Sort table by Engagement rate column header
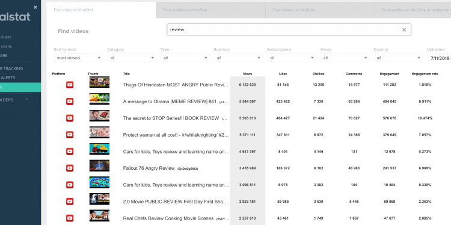Screen dimensions: 451x225 point(425,74)
